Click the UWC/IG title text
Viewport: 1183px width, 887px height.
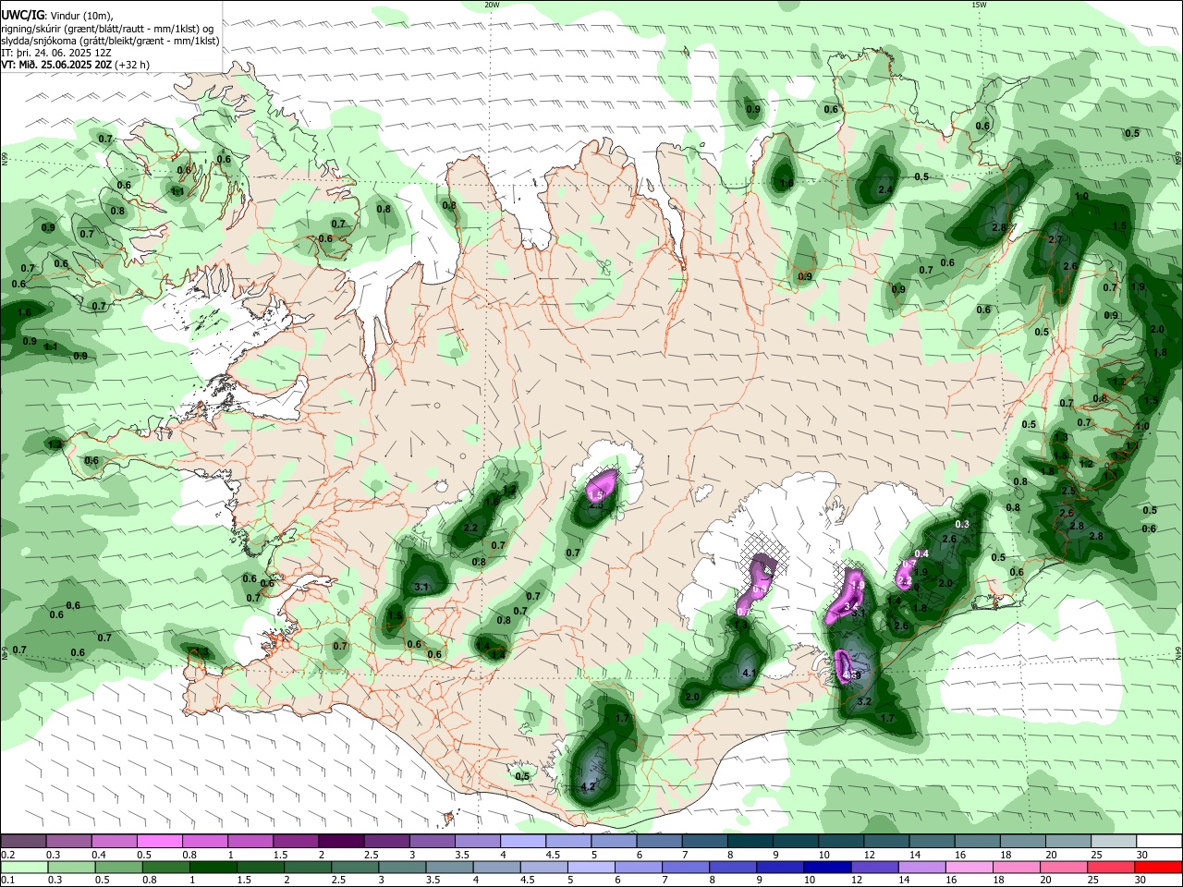tap(22, 16)
